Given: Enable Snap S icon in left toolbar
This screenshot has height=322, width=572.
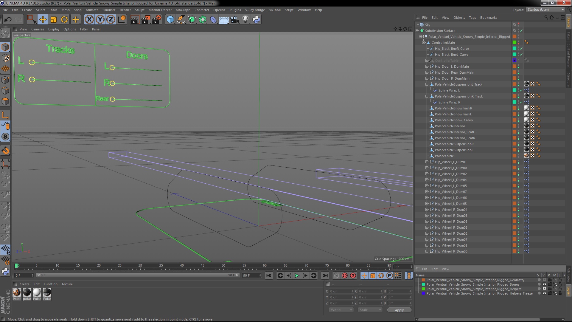Looking at the screenshot, I should [5, 137].
